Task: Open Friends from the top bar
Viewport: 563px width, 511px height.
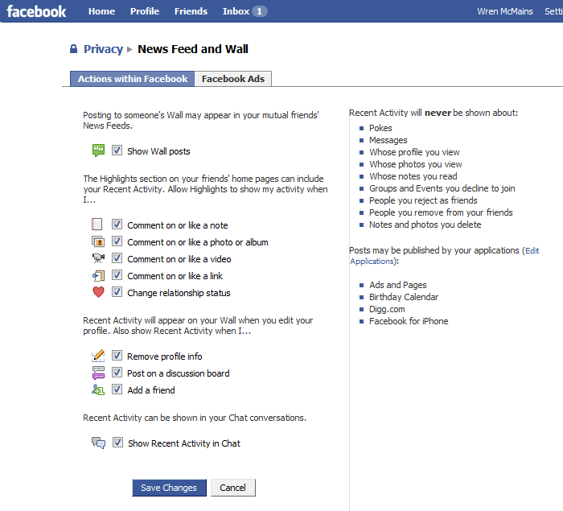Action: click(x=191, y=11)
